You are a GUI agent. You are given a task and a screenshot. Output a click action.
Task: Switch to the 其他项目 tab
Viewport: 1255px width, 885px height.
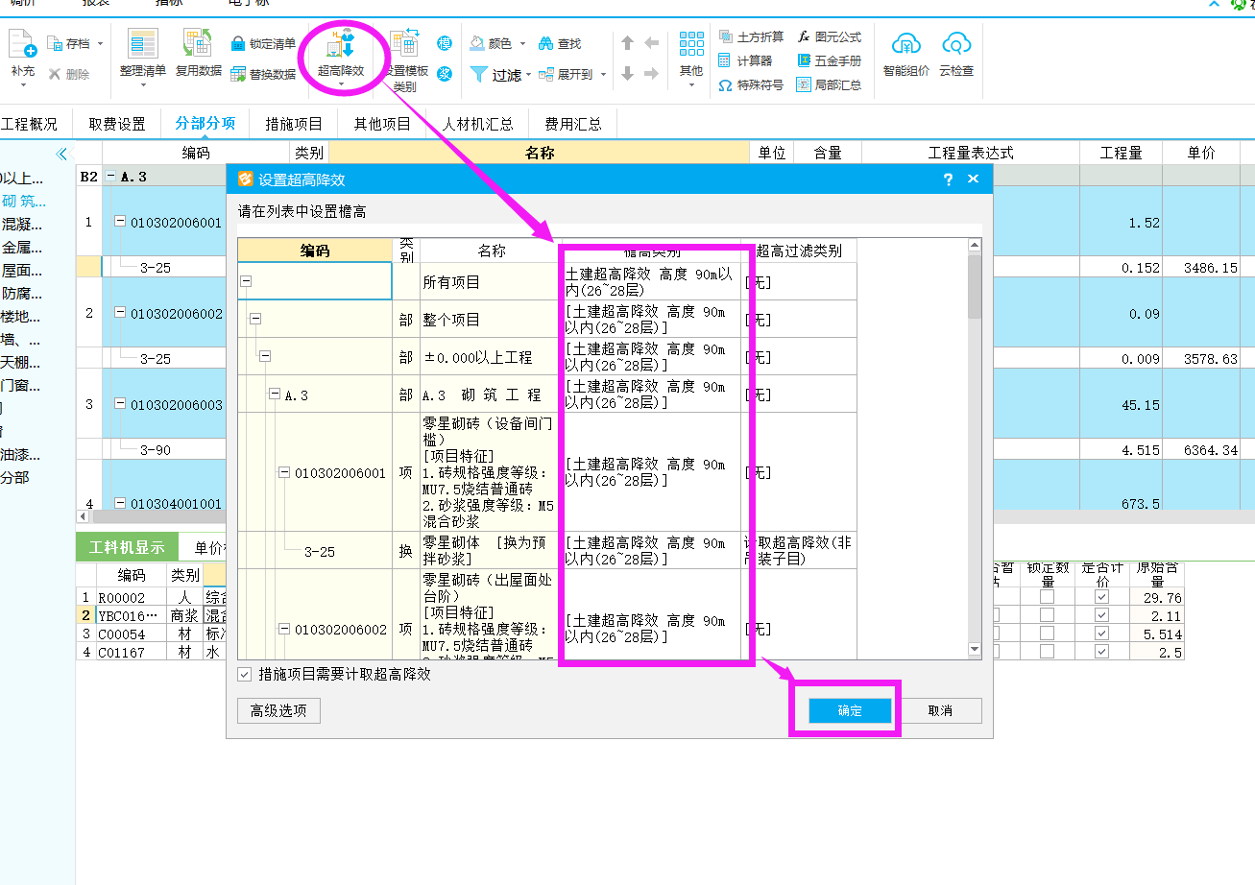coord(382,124)
